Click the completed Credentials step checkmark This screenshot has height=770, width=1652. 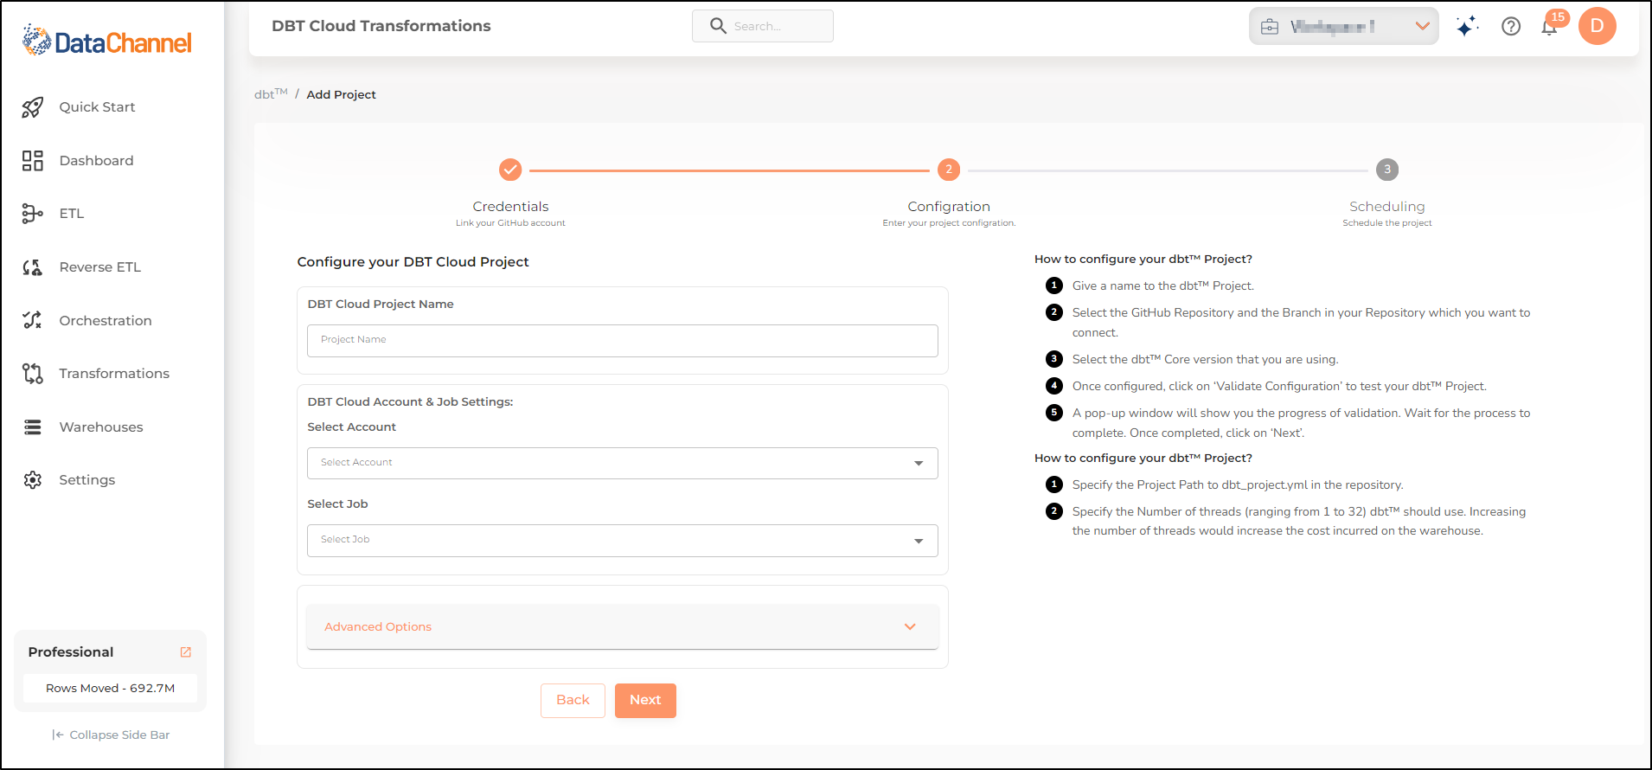pyautogui.click(x=510, y=170)
